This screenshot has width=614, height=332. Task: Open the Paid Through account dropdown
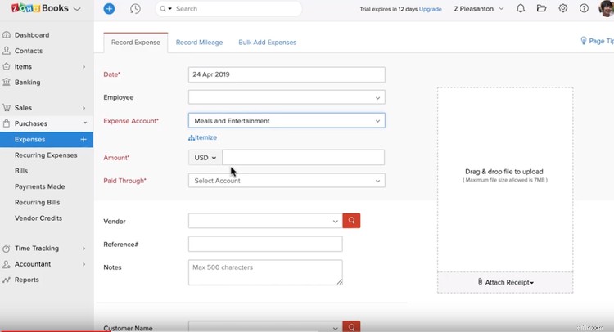(x=287, y=181)
